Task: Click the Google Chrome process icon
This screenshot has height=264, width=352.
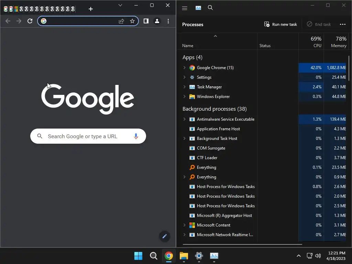Action: click(x=192, y=68)
